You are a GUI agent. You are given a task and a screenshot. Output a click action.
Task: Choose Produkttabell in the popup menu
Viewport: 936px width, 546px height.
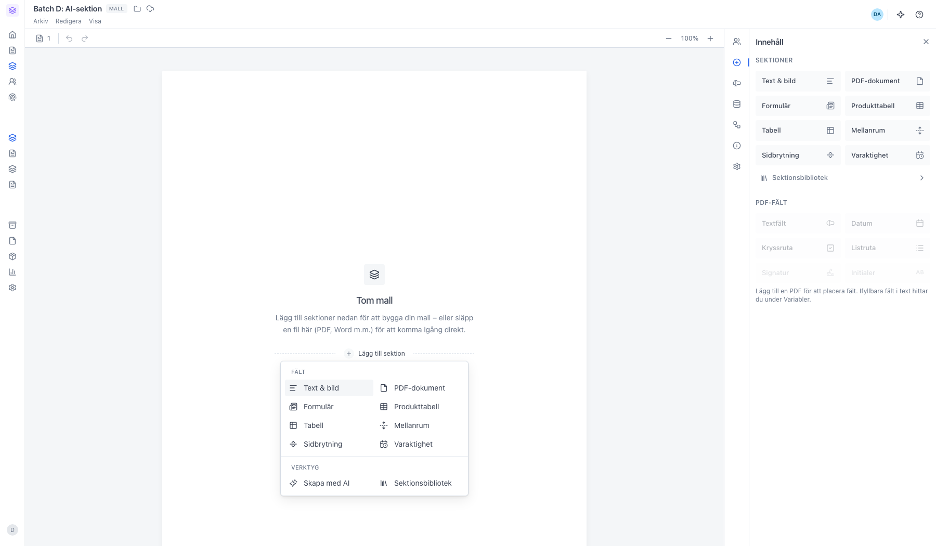tap(420, 407)
